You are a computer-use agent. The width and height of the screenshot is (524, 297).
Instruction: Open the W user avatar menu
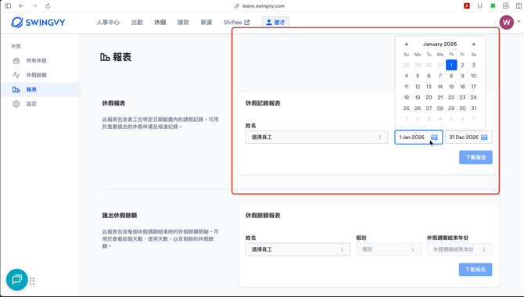[507, 23]
